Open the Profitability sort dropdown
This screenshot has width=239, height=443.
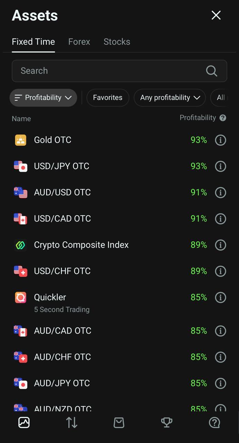(x=43, y=98)
